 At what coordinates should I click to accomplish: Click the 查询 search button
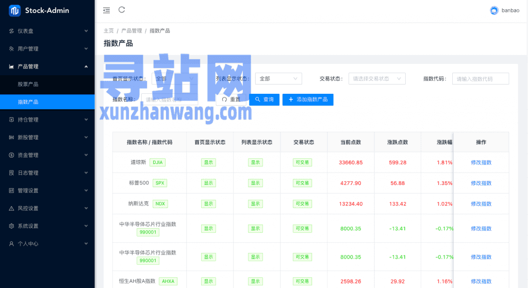point(265,99)
